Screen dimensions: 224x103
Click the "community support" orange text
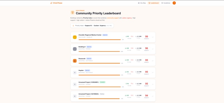[113, 18]
